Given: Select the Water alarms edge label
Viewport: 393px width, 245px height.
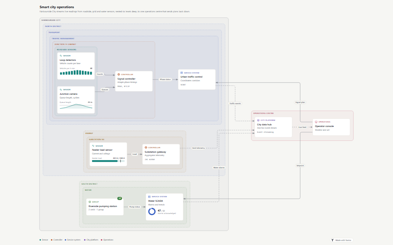Looking at the screenshot, I should pyautogui.click(x=219, y=167).
